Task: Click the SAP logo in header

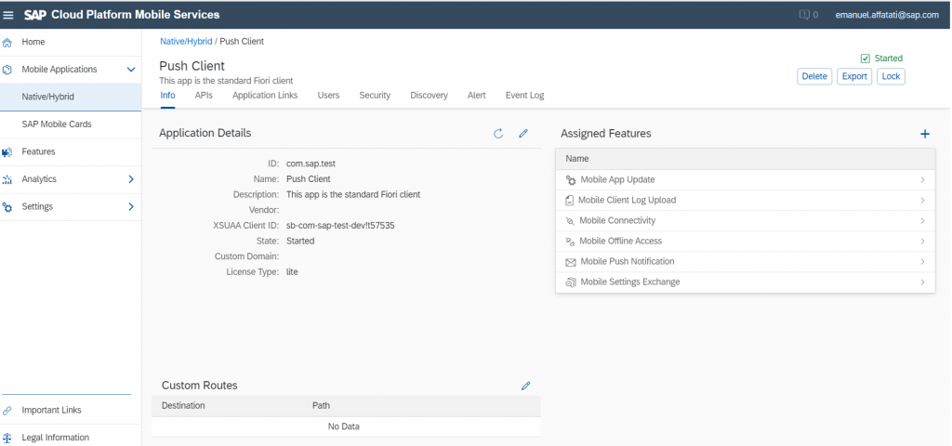Action: [35, 15]
